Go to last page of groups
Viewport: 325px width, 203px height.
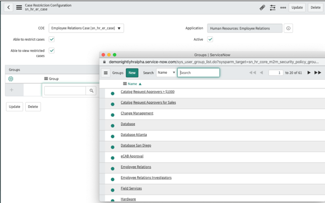pos(318,73)
